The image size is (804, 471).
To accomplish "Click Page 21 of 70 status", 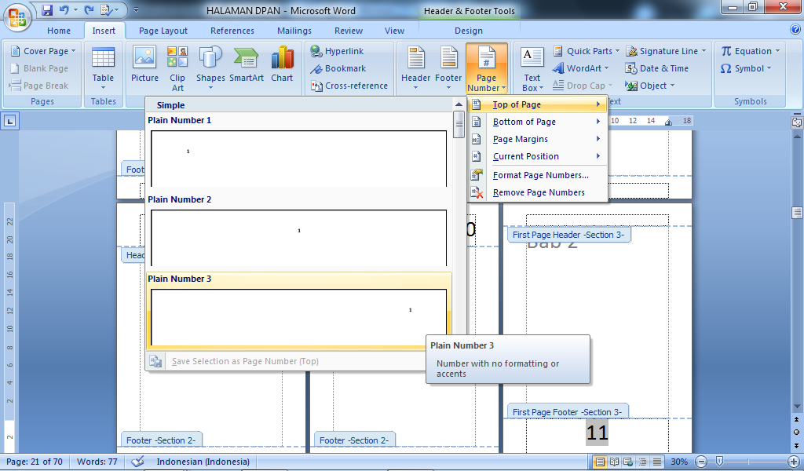I will pos(35,462).
